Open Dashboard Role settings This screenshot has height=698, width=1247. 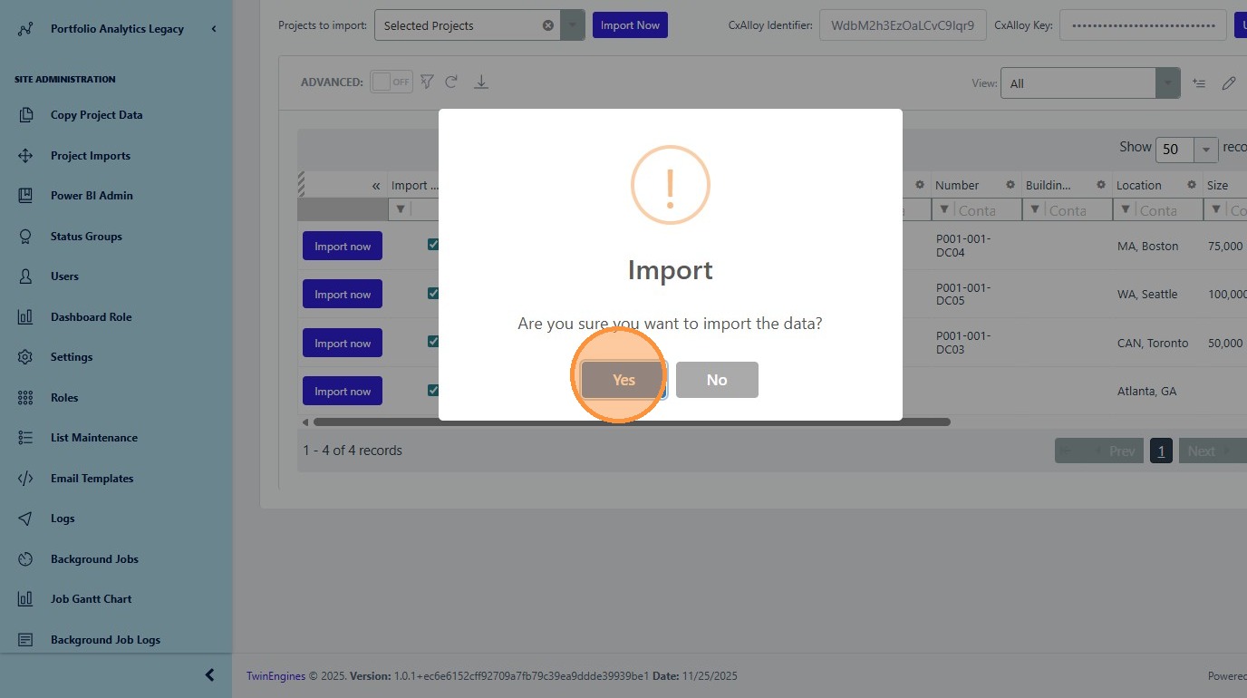[91, 317]
